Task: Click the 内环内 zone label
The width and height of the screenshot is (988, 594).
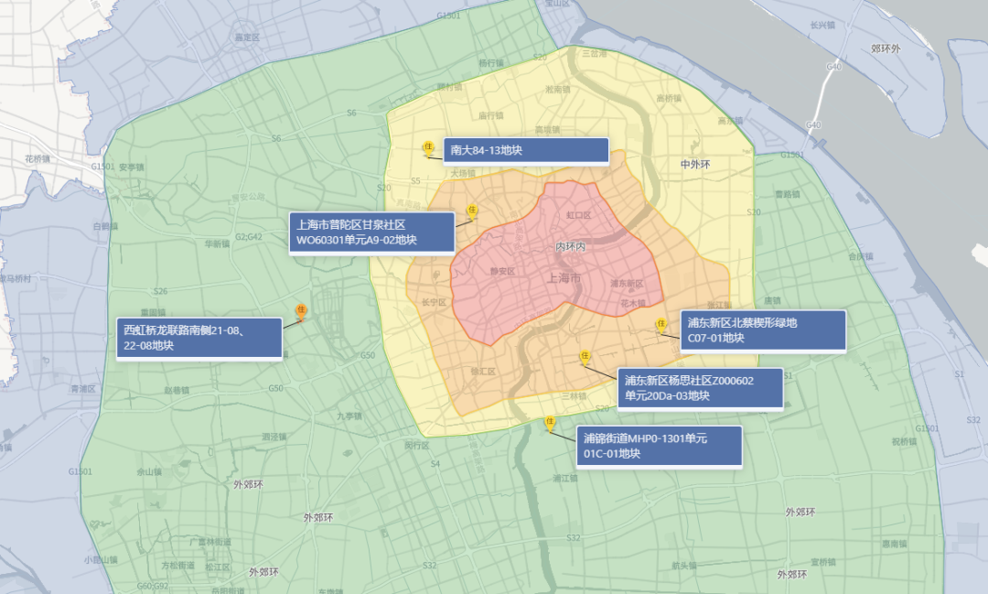Action: [570, 246]
